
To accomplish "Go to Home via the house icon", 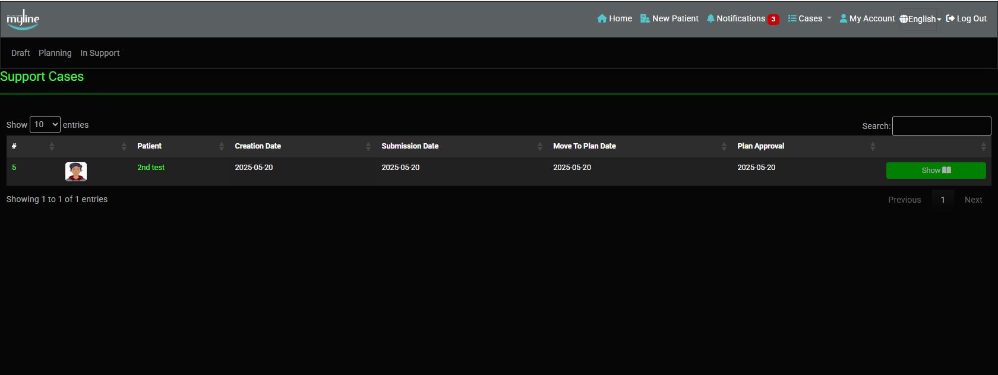I will (602, 18).
